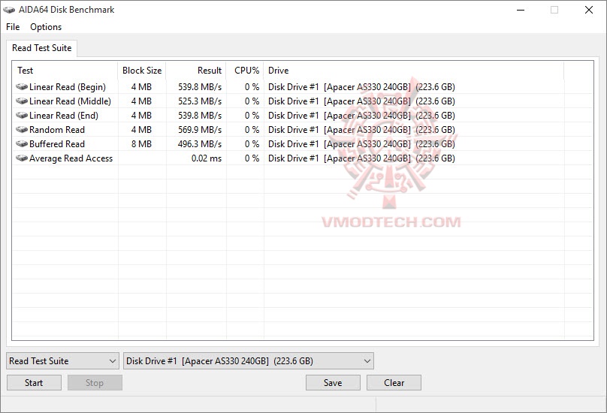
Task: Click the Linear Read (Middle) drive icon
Action: [22, 101]
